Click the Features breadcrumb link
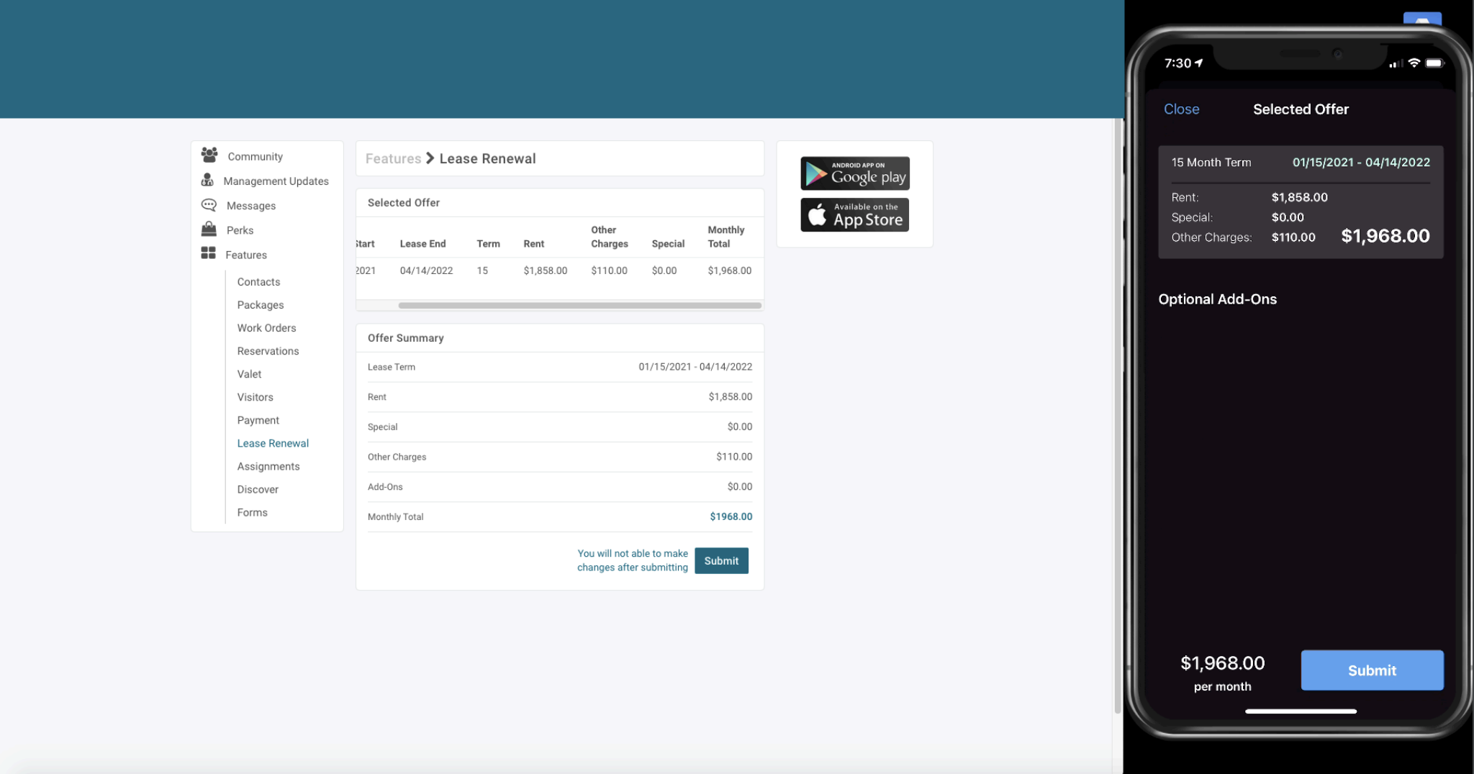This screenshot has height=774, width=1474. [393, 158]
